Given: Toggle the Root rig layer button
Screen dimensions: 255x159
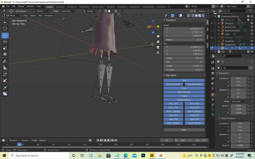Looking at the screenshot, I should pos(184,130).
